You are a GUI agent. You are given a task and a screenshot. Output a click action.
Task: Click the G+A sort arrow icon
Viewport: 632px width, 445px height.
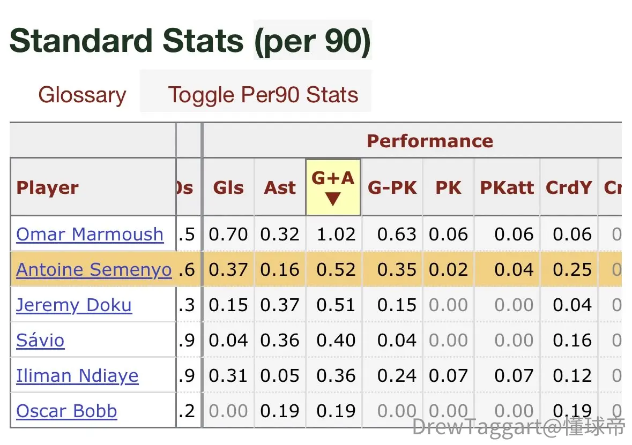(333, 199)
